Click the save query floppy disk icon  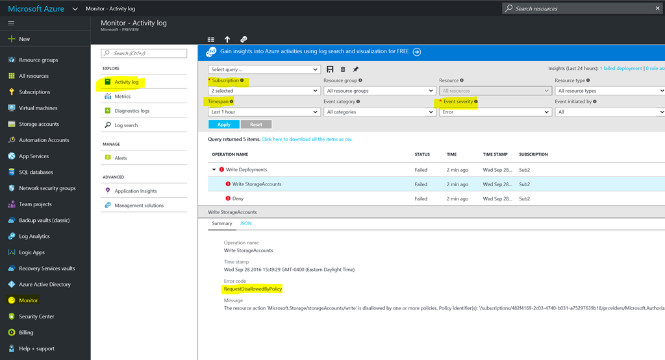point(331,69)
